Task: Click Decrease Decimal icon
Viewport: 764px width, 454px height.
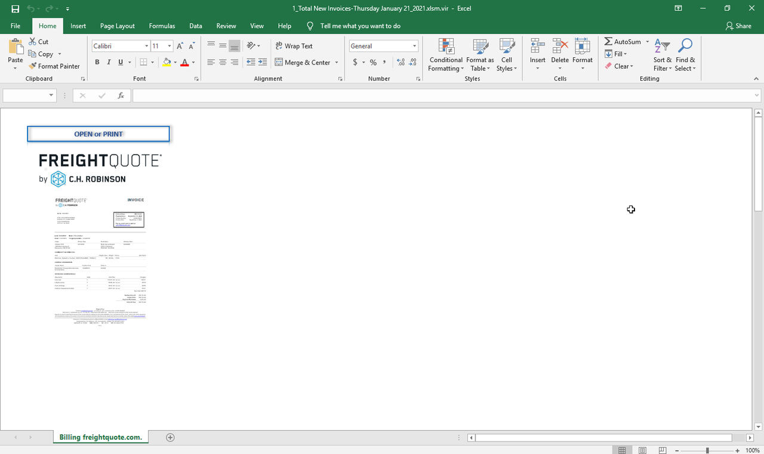Action: [413, 62]
